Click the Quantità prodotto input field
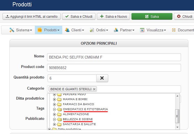194x134 pixels. pos(72,78)
